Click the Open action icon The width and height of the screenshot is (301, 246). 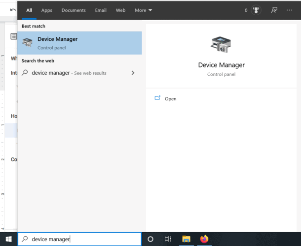click(x=157, y=98)
